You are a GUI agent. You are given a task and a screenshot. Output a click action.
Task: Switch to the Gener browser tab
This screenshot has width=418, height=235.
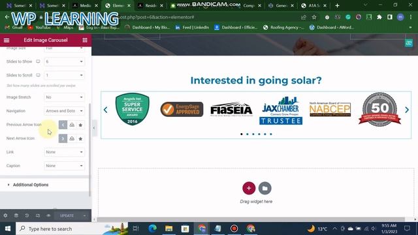pos(281,6)
